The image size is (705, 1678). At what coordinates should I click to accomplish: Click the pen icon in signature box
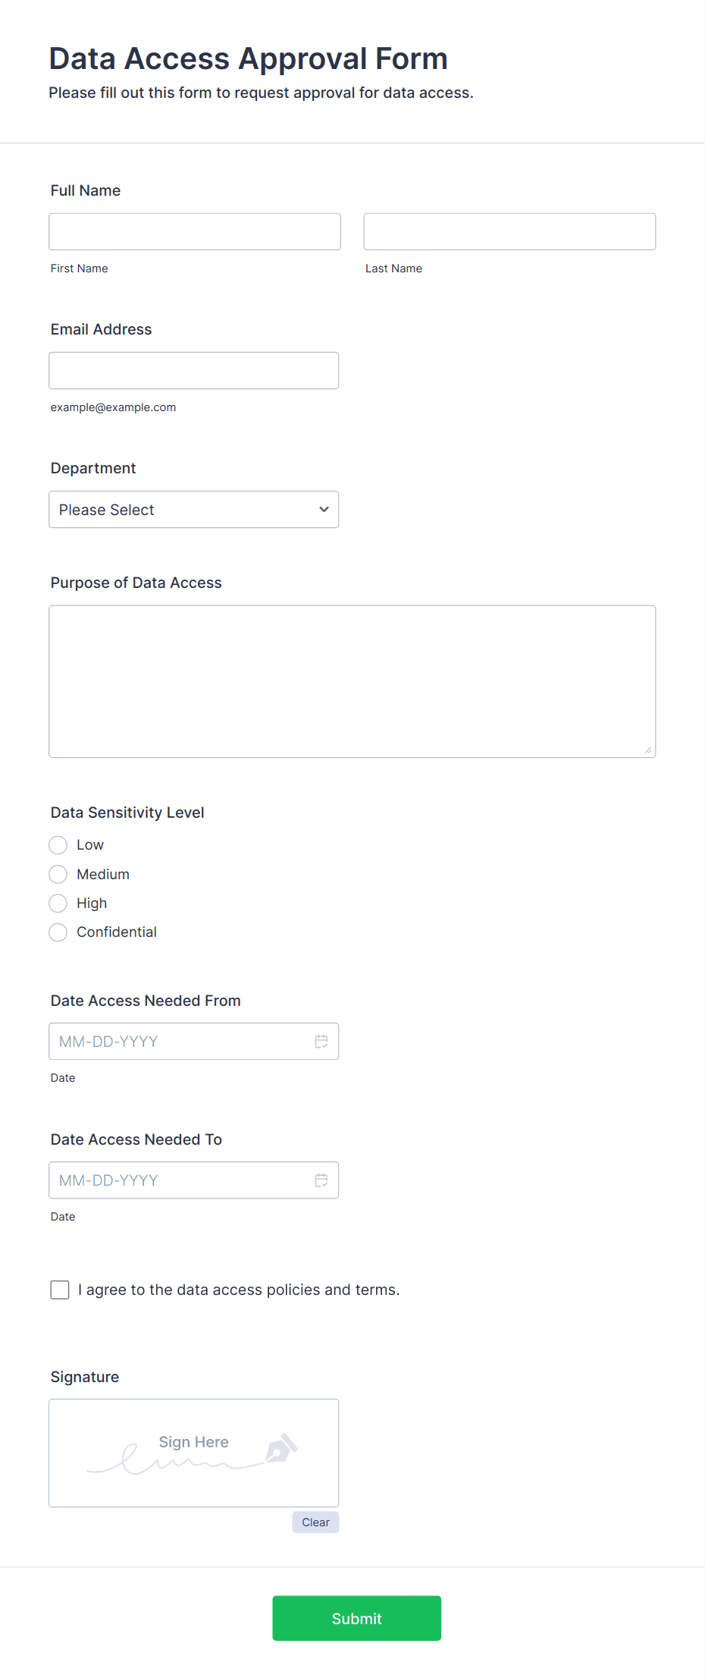[x=281, y=1448]
